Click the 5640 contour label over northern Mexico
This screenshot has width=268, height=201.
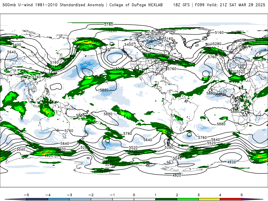point(139,72)
